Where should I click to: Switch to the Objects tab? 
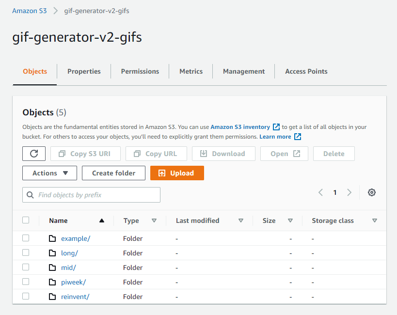pos(35,71)
